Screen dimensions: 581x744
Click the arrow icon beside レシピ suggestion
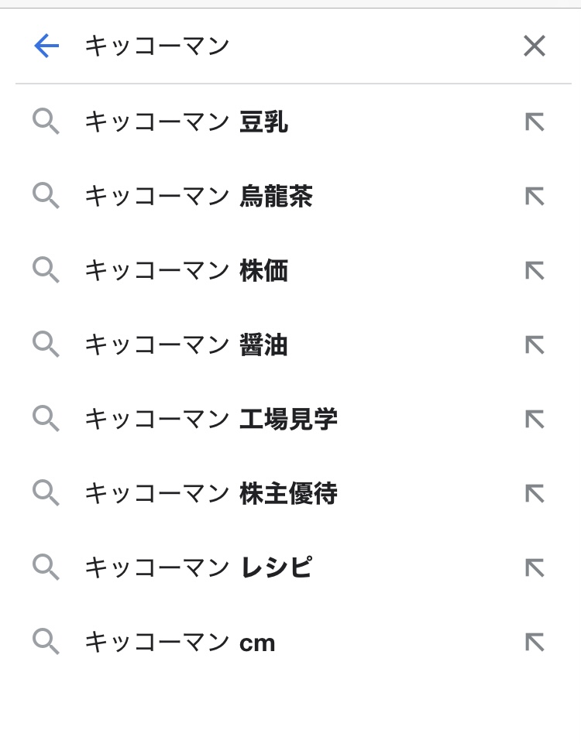[535, 568]
